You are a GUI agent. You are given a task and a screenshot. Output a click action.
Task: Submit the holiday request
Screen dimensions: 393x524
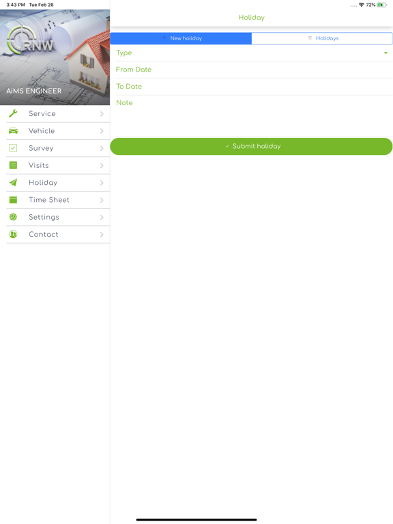(x=251, y=147)
